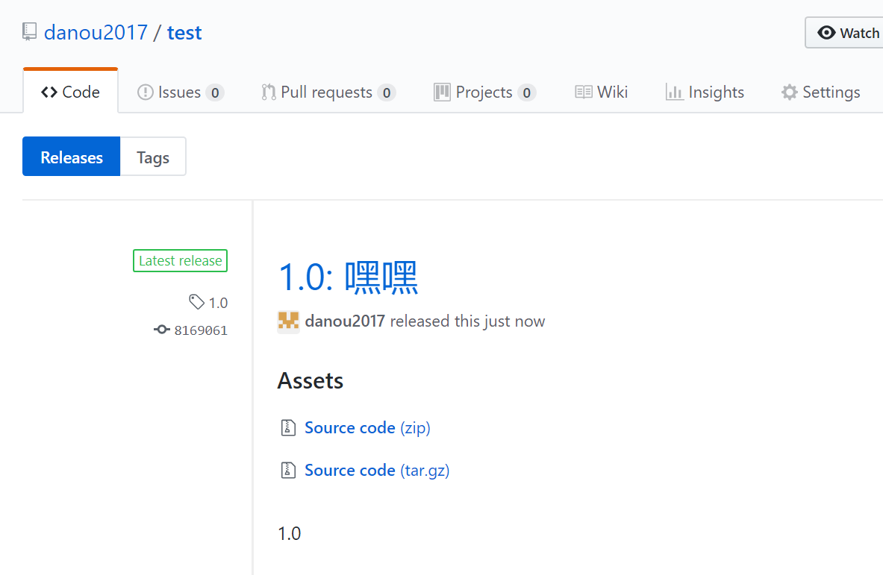This screenshot has width=883, height=575.
Task: Click the zip file icon
Action: [288, 428]
